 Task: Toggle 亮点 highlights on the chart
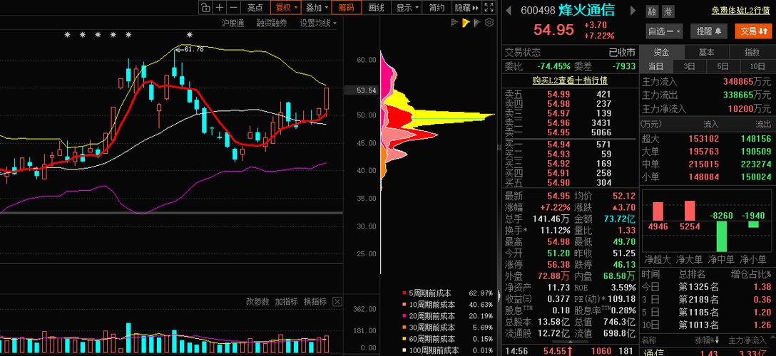[x=255, y=7]
